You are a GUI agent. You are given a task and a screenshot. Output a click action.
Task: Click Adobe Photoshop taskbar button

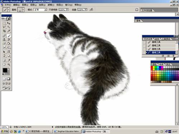[96, 131]
